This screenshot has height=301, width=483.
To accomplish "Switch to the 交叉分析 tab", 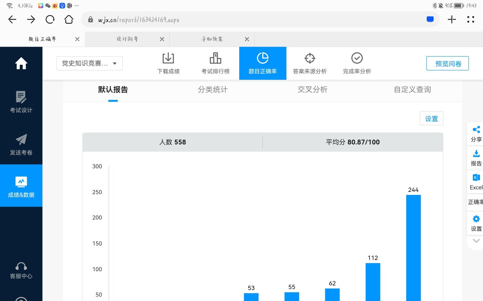I will tap(312, 90).
